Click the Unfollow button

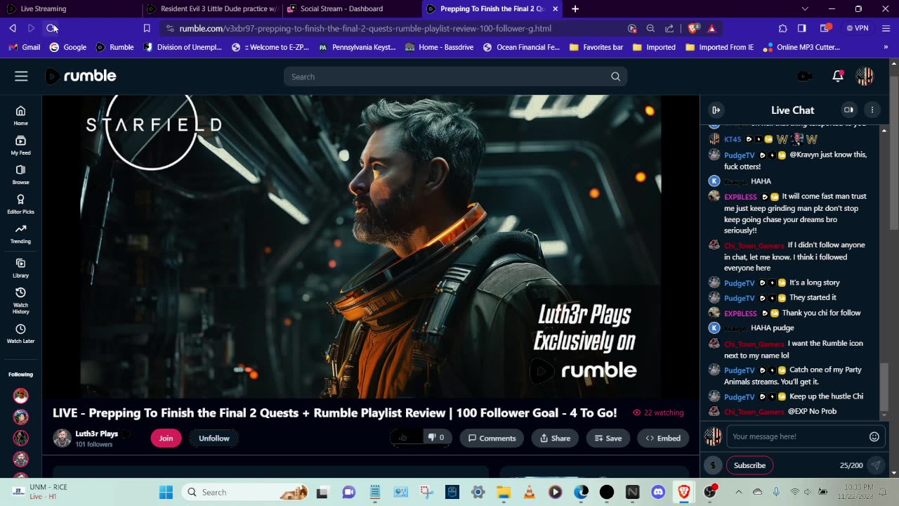click(214, 438)
